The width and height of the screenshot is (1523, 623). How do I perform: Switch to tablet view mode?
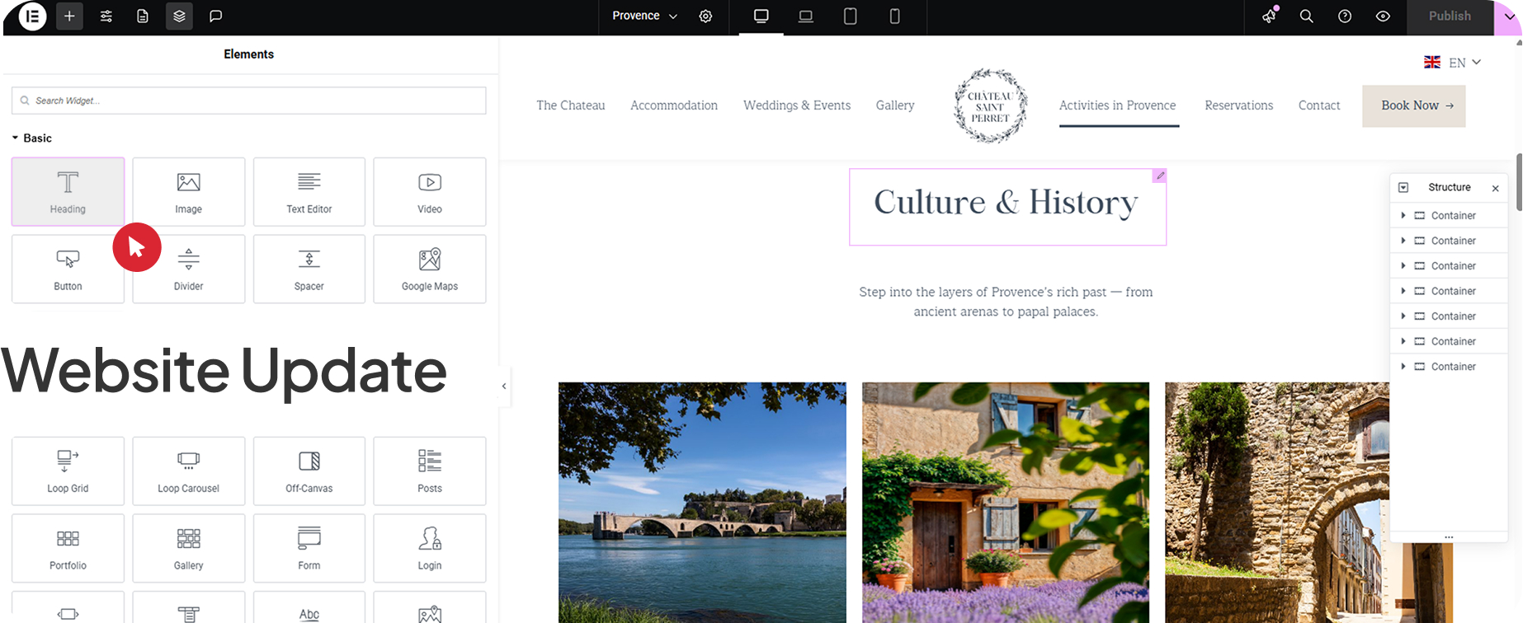[x=850, y=16]
